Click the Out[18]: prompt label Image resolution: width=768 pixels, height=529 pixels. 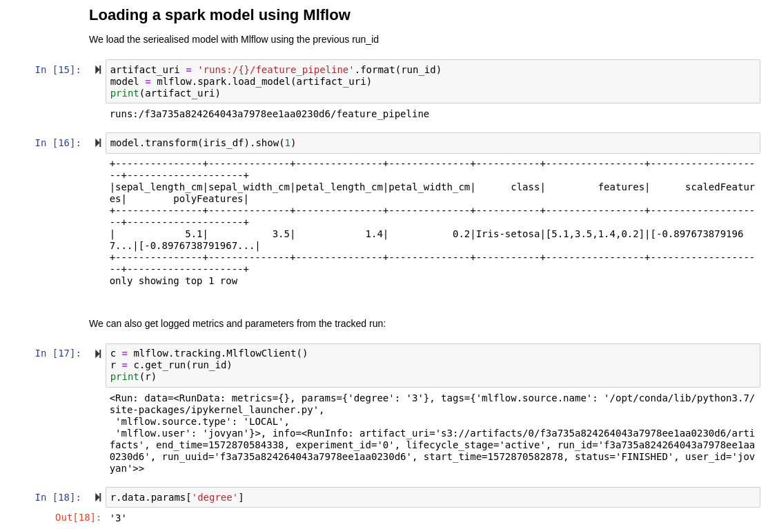click(78, 518)
